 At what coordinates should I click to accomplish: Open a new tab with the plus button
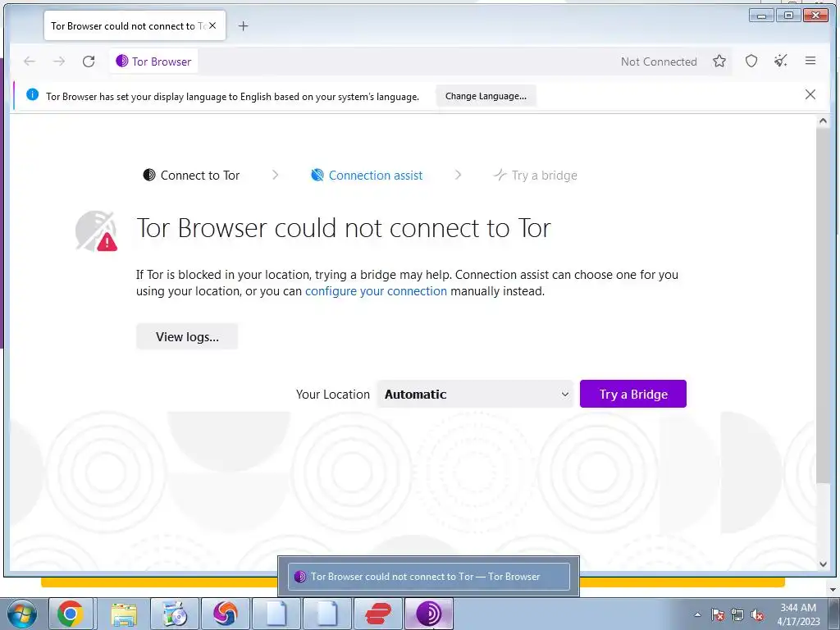(x=243, y=25)
